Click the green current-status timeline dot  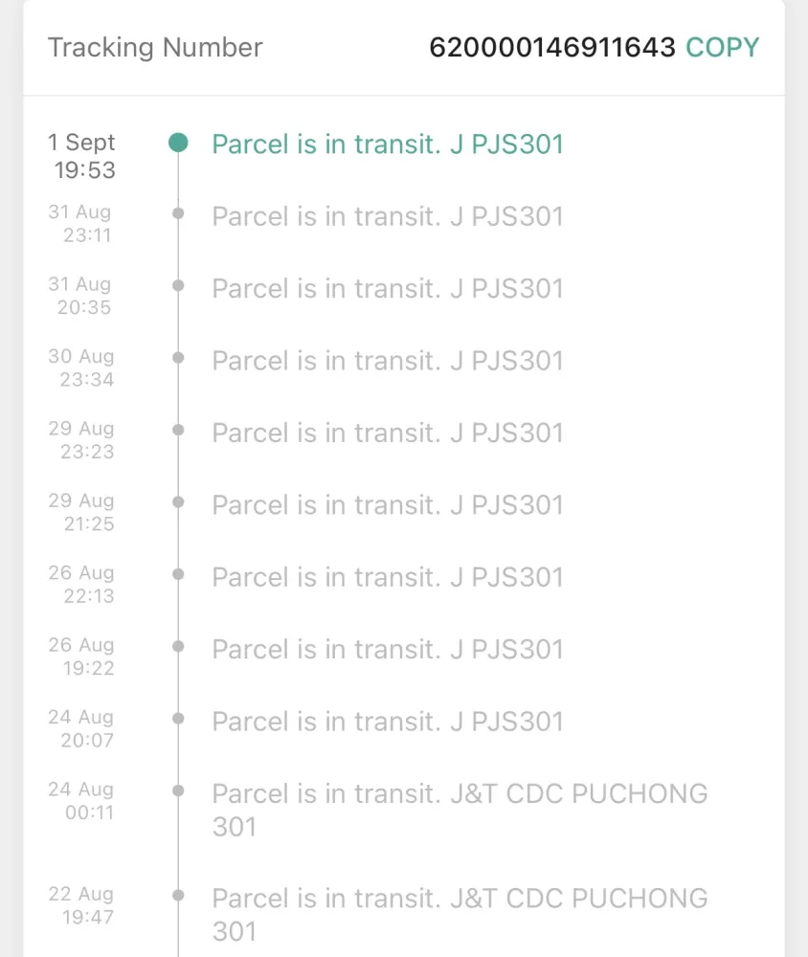[x=178, y=144]
